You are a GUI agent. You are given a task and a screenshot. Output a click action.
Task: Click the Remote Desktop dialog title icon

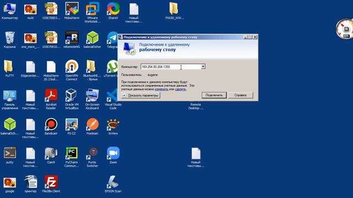pyautogui.click(x=121, y=37)
